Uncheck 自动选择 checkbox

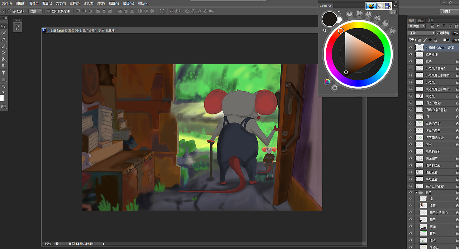coord(9,11)
